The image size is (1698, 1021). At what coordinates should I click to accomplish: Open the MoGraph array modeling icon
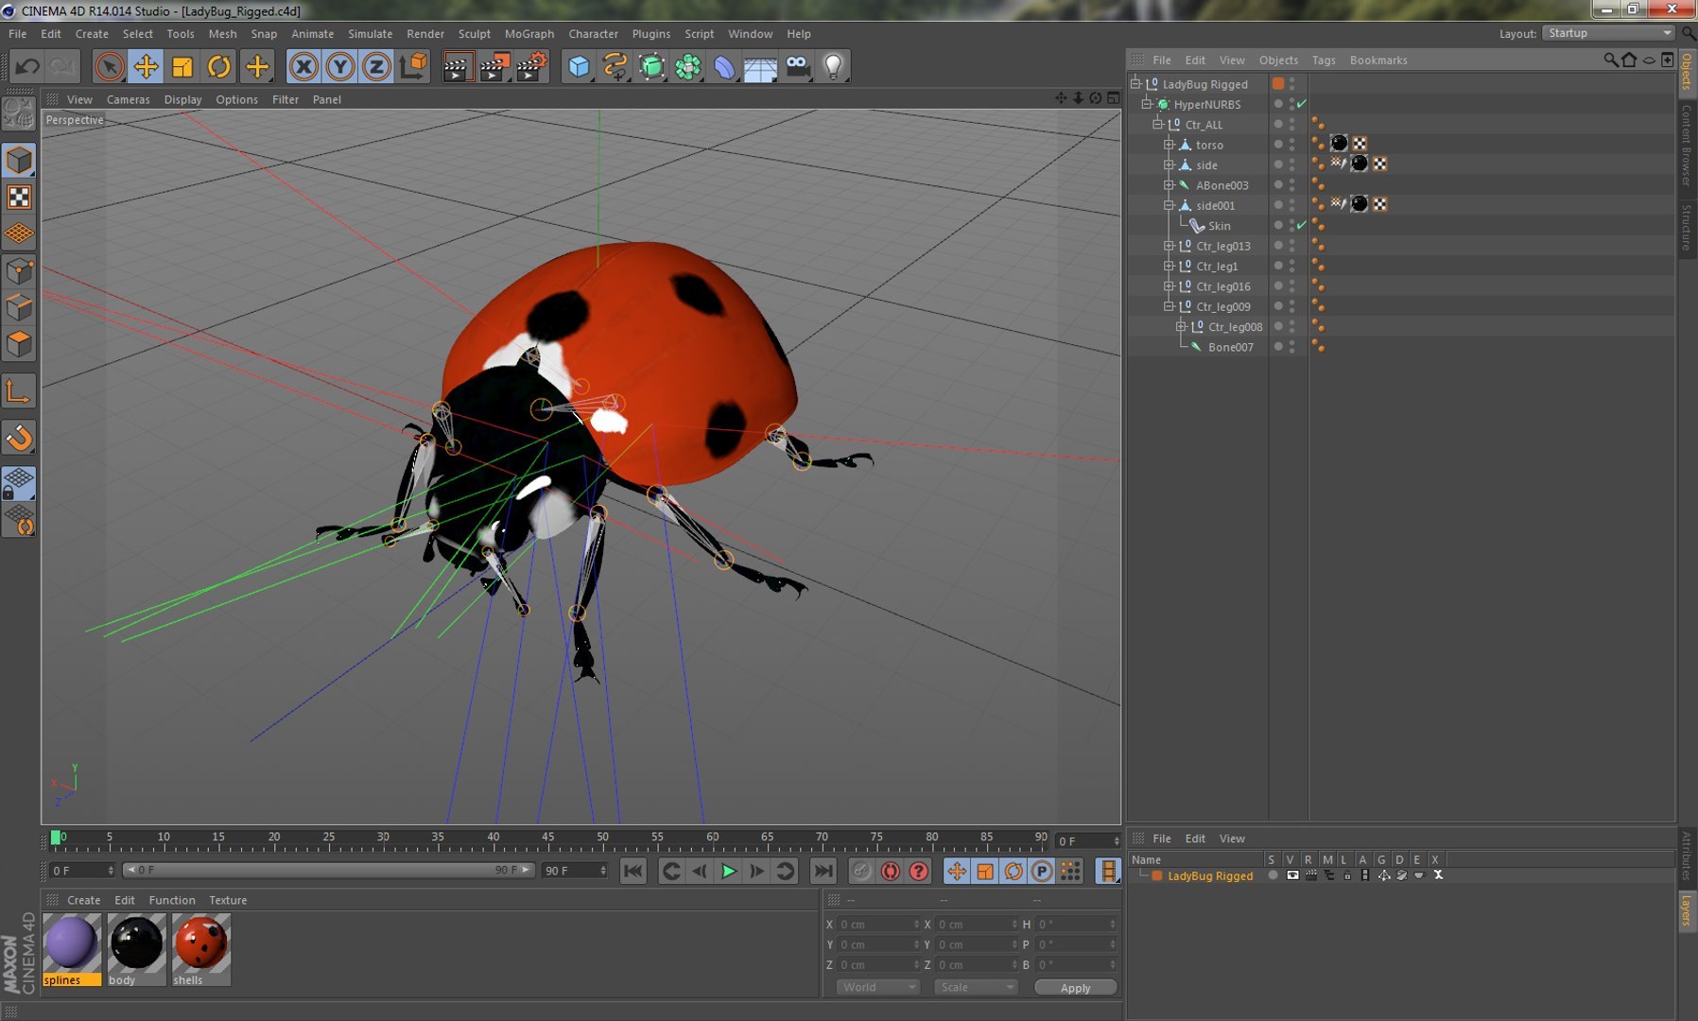click(688, 66)
